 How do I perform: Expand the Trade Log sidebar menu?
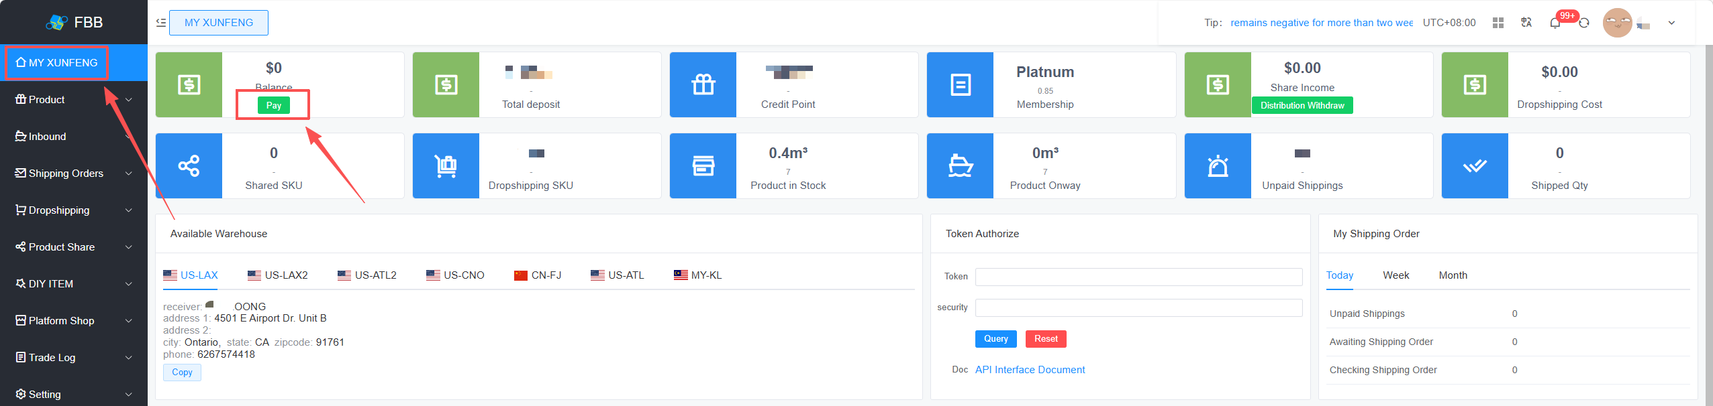pyautogui.click(x=74, y=358)
